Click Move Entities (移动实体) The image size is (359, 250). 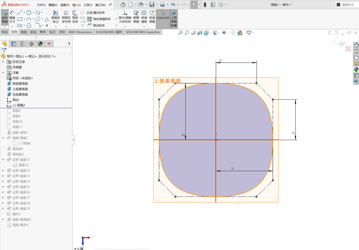click(96, 25)
